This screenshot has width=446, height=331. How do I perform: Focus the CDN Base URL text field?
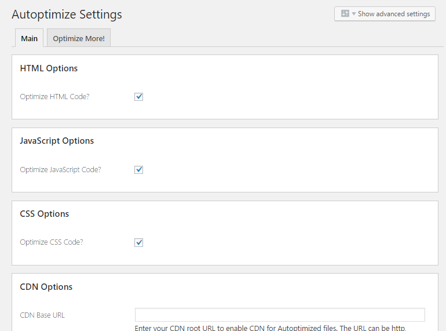pyautogui.click(x=280, y=315)
